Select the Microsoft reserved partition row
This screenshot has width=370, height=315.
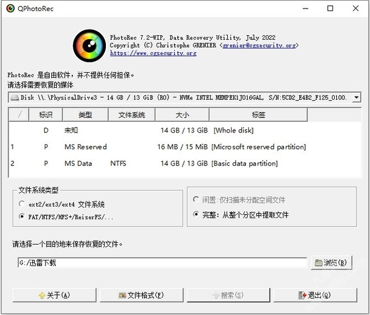(185, 147)
